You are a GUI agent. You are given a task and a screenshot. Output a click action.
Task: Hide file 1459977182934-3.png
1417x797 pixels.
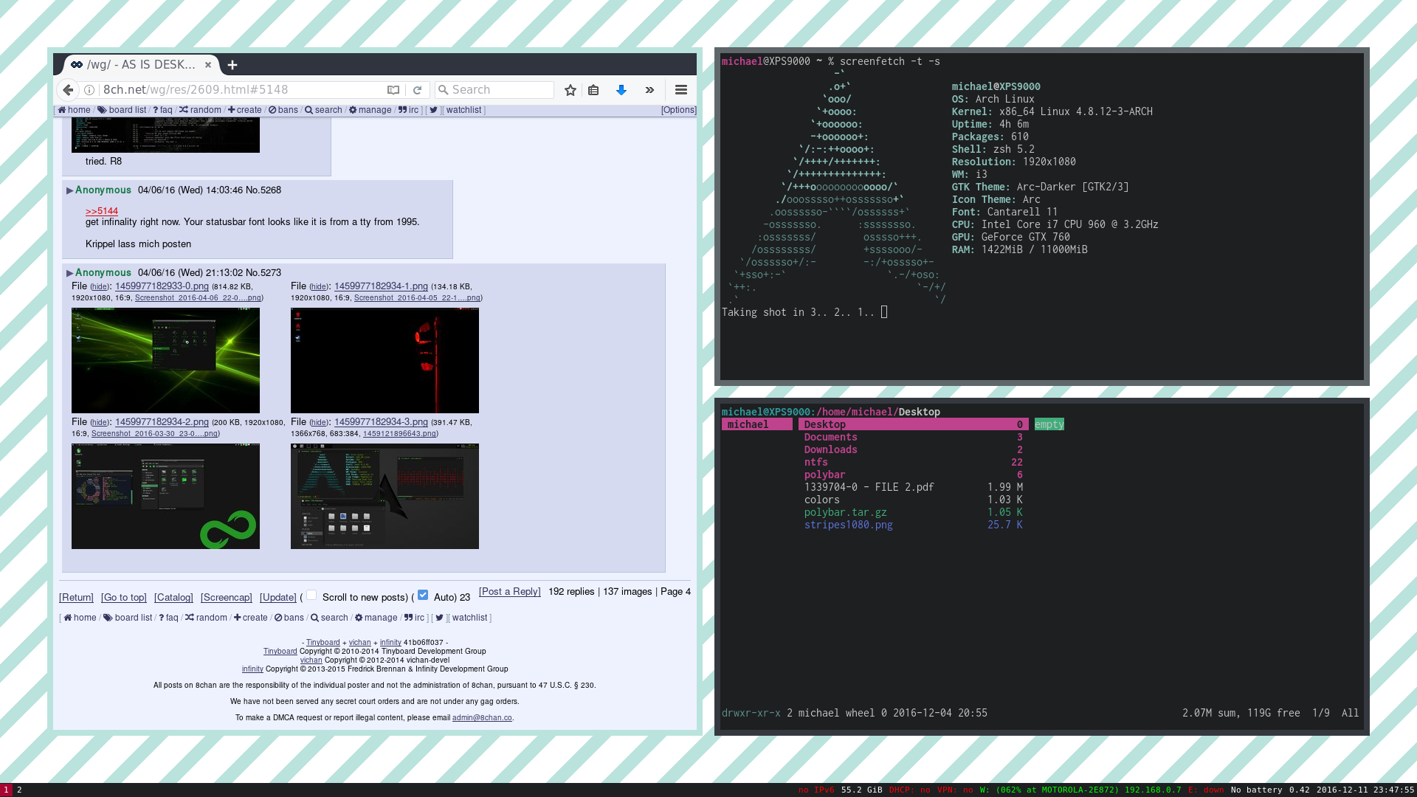click(319, 423)
